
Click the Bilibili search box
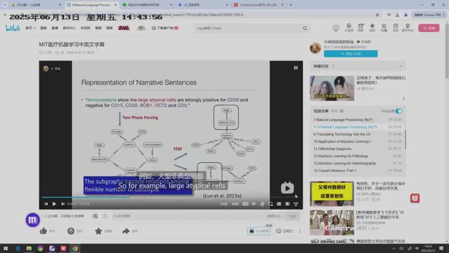point(248,28)
